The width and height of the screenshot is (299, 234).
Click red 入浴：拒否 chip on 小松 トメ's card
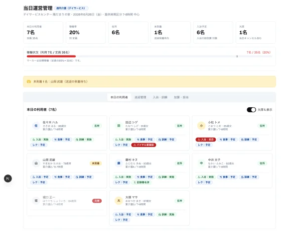[205, 140]
